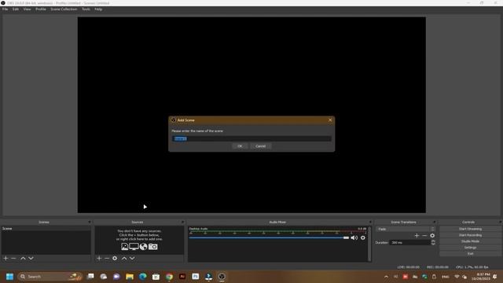503x283 pixels.
Task: Open the Scene Collection menu
Action: tap(64, 9)
